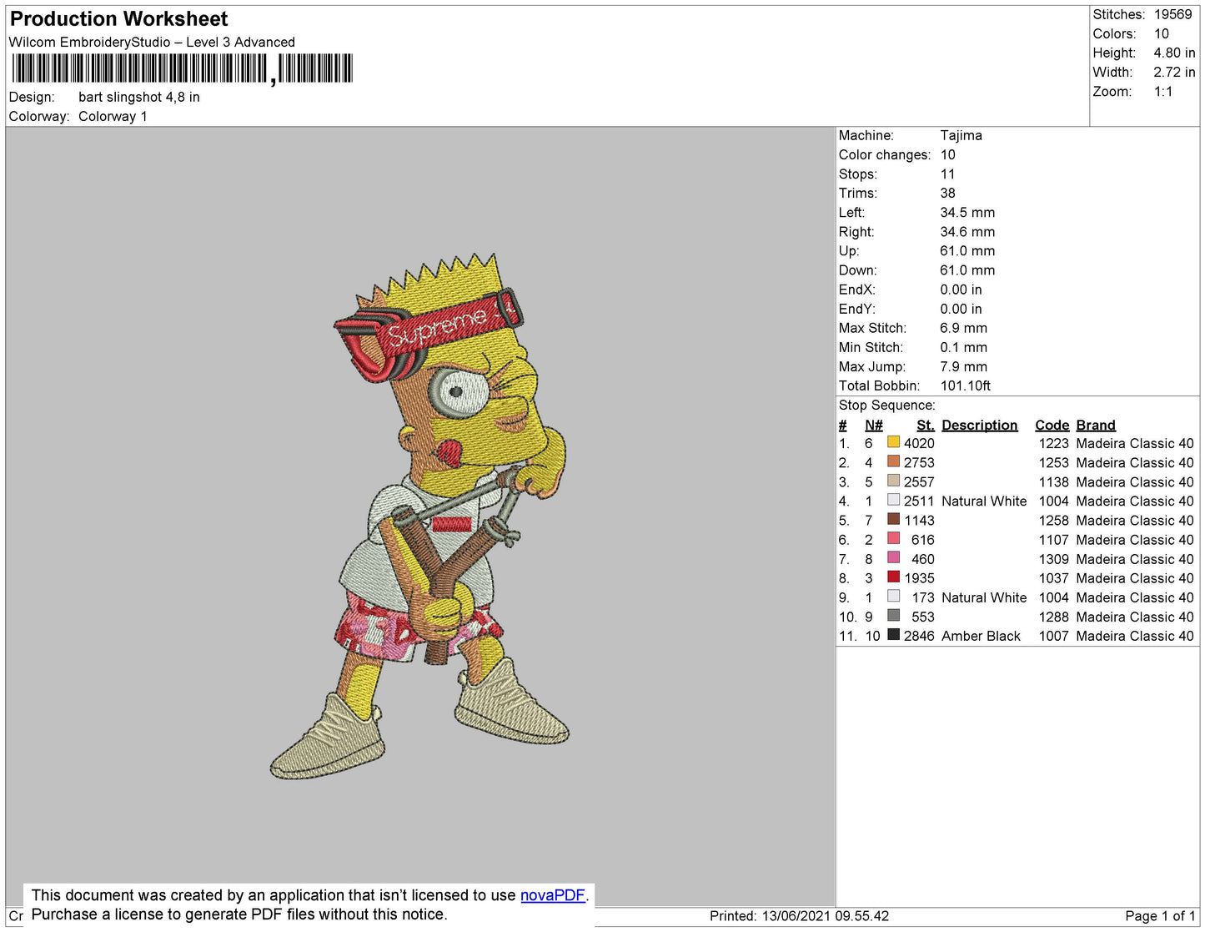
Task: Click stitch count 2753 in row 2
Action: click(919, 462)
